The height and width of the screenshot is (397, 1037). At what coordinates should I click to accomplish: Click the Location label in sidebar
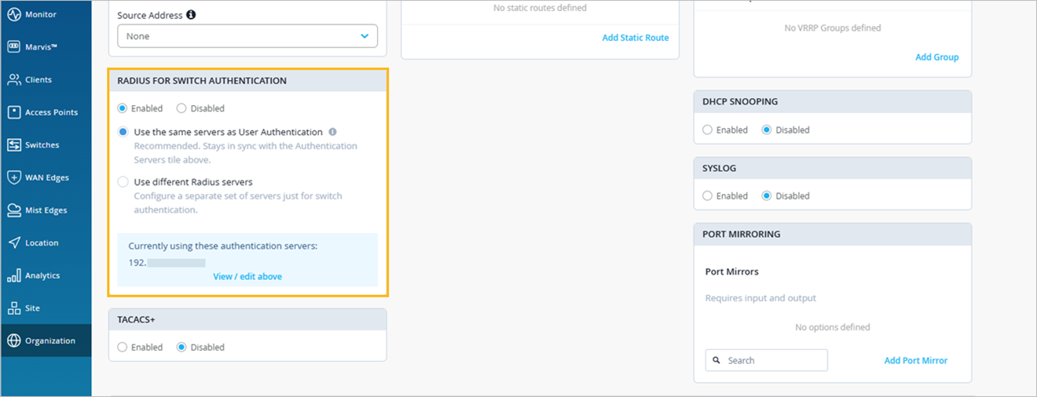pyautogui.click(x=42, y=243)
